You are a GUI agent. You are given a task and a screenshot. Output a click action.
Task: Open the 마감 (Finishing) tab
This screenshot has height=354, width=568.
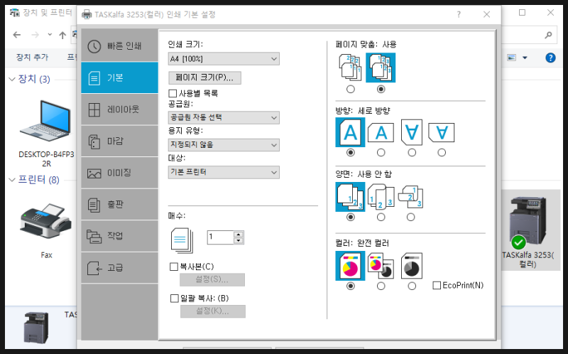pos(119,141)
